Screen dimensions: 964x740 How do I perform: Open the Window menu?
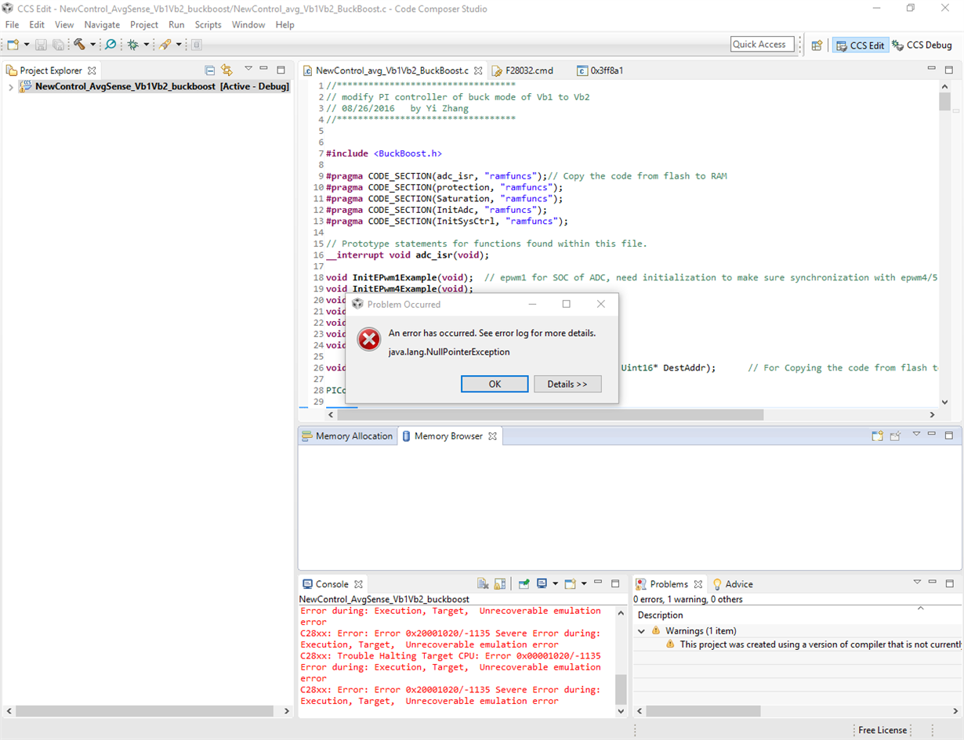pos(248,24)
